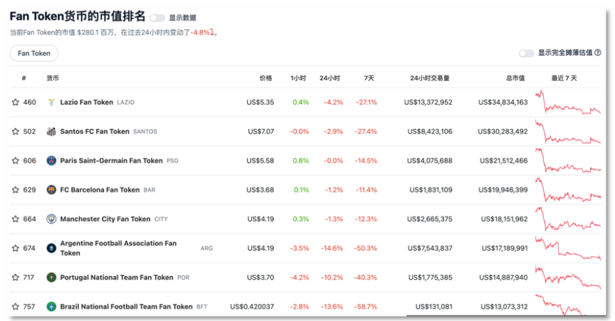Click the Argentine Football Association logo
This screenshot has width=615, height=321.
point(51,248)
